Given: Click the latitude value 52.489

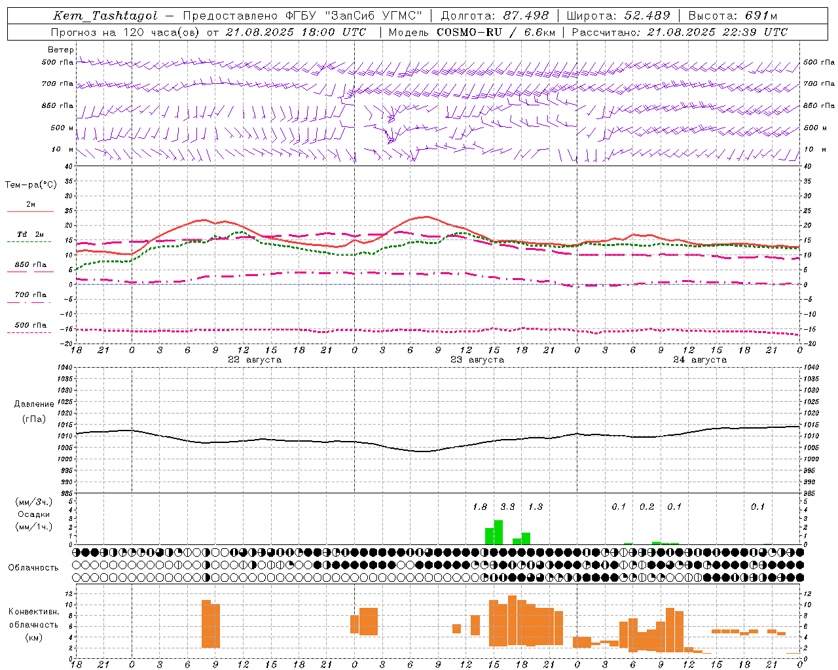Looking at the screenshot, I should pyautogui.click(x=647, y=16).
